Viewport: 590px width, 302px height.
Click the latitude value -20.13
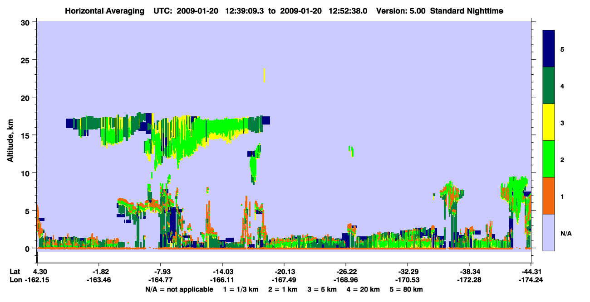click(284, 272)
